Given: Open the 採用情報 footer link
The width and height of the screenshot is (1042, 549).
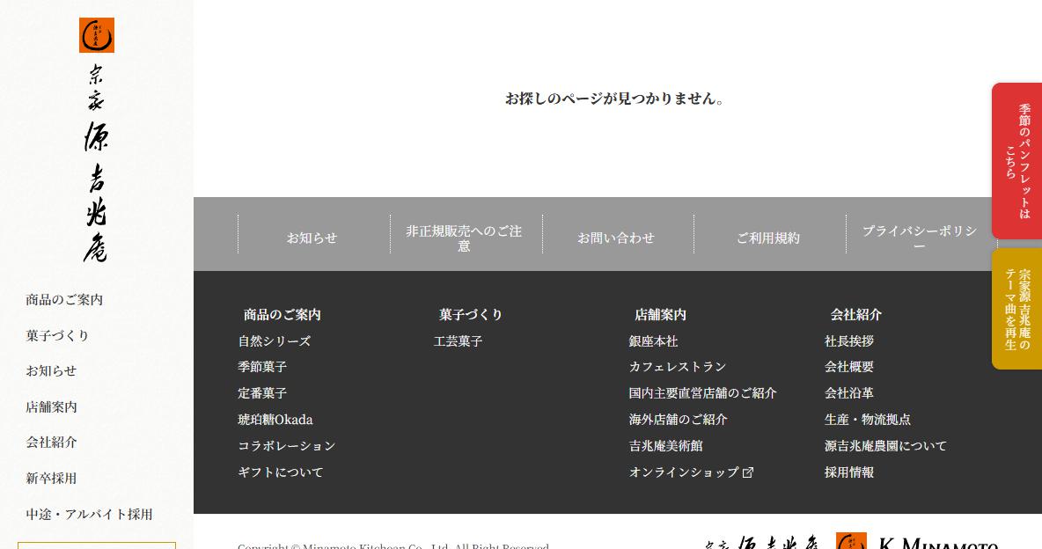Looking at the screenshot, I should [849, 472].
